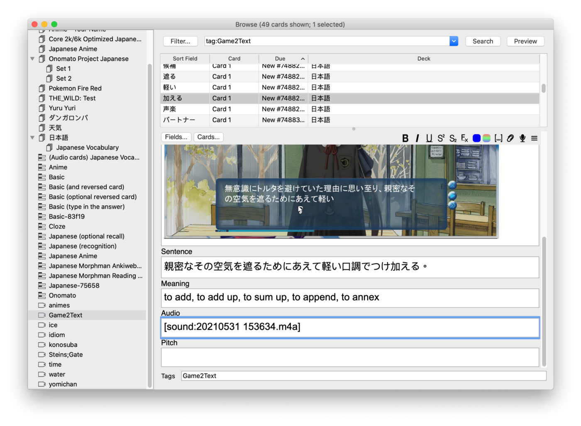Click the note type icon beside Basic
Screen dimensions: 581x426
pos(42,177)
